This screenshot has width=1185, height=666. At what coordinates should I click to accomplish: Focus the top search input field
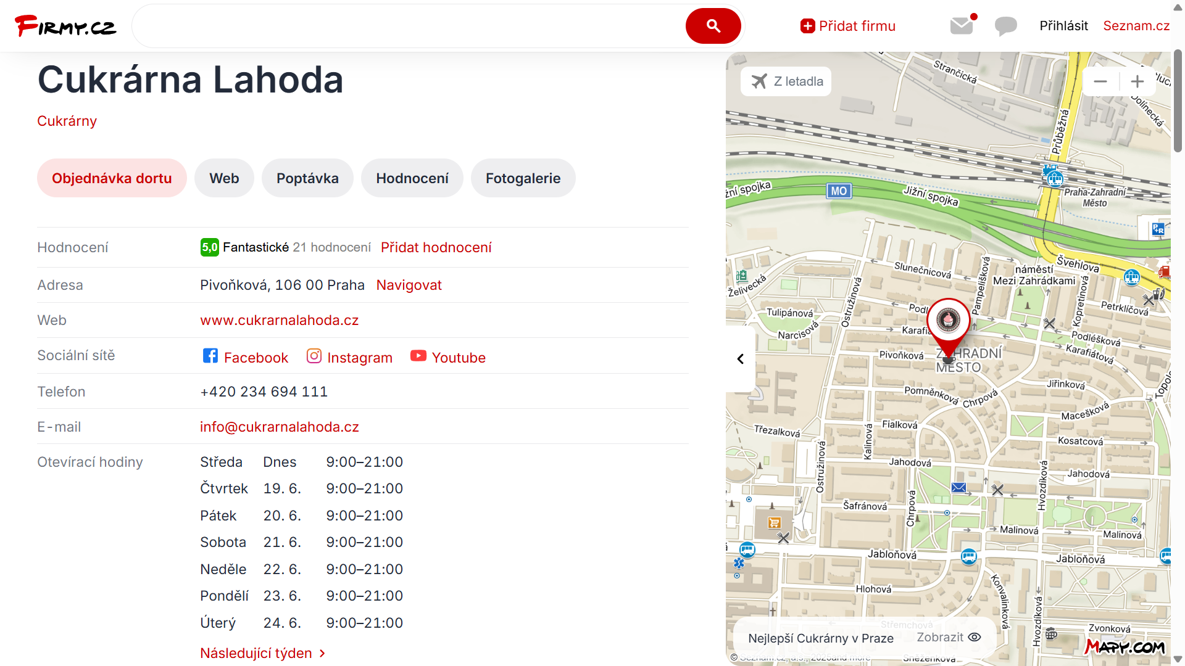click(x=407, y=26)
